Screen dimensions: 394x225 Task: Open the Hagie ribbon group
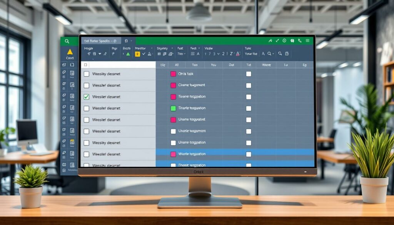tap(89, 48)
